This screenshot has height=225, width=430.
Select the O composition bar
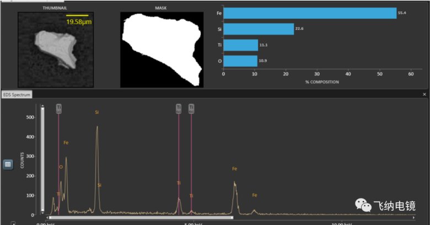[x=240, y=61]
